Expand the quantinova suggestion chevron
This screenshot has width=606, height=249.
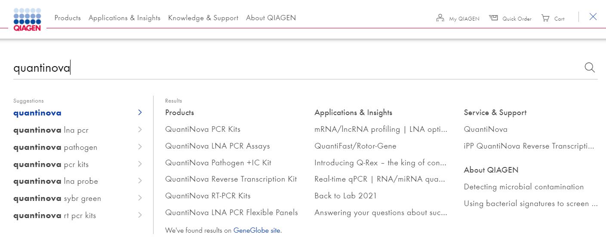point(139,112)
